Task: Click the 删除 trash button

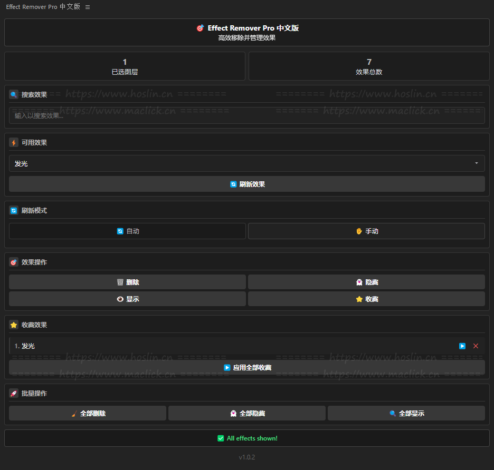Action: 127,282
